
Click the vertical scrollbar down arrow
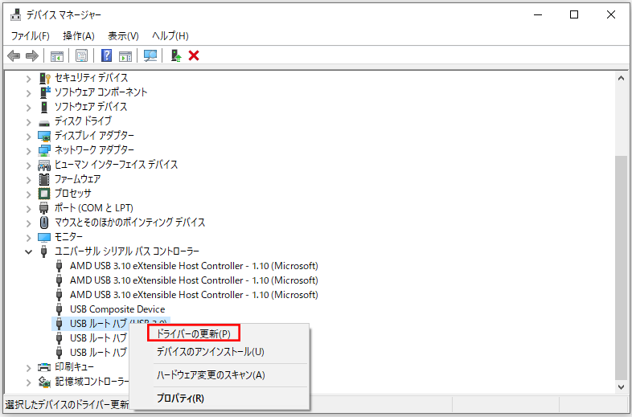(621, 386)
